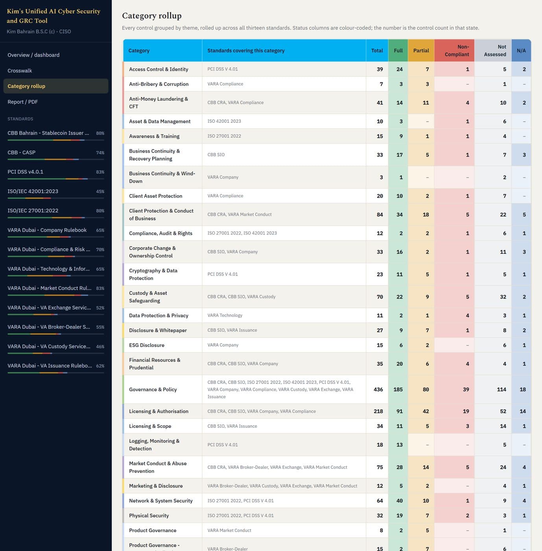Click the Category rollup page heading

pyautogui.click(x=152, y=16)
